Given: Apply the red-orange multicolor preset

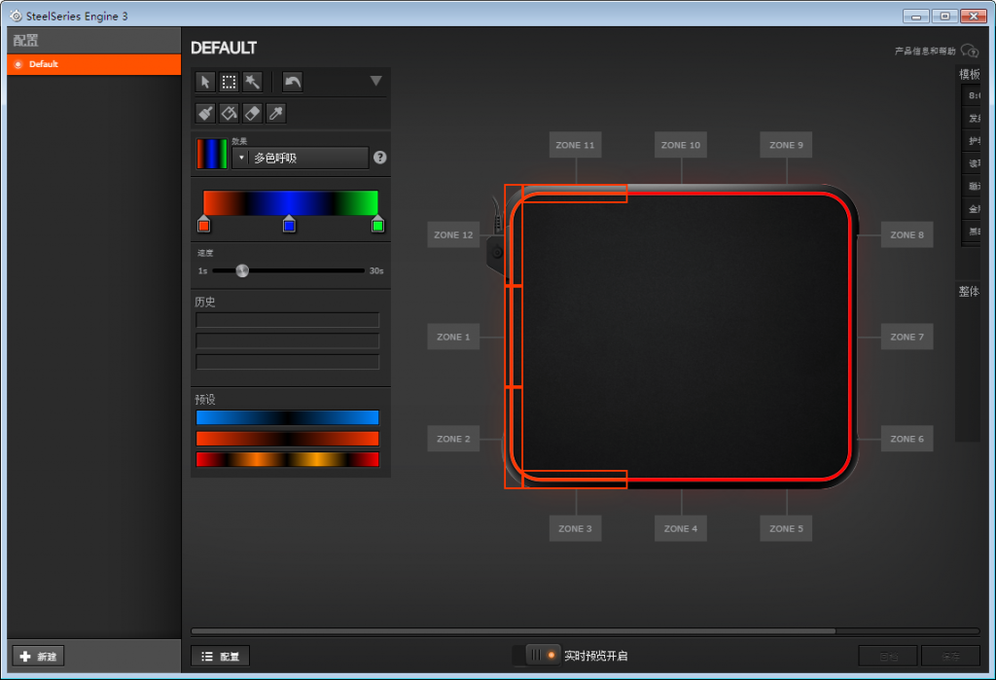Looking at the screenshot, I should (287, 459).
